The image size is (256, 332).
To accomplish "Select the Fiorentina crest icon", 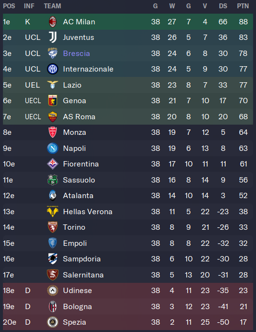I will tap(52, 164).
